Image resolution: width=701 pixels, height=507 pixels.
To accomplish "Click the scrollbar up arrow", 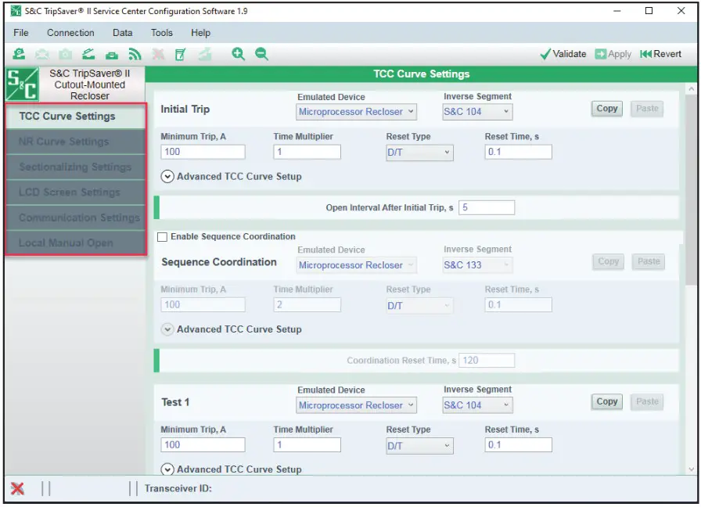I will pyautogui.click(x=691, y=89).
